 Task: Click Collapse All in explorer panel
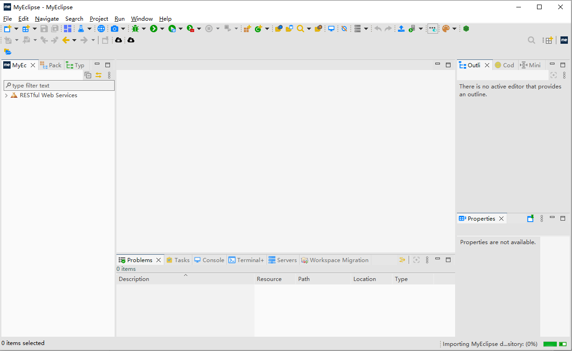pyautogui.click(x=88, y=75)
